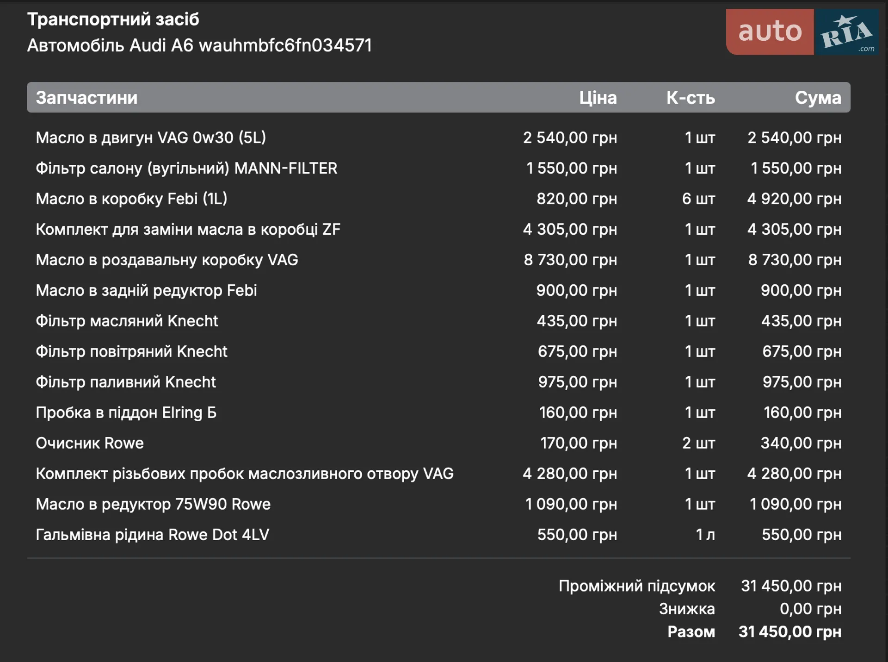This screenshot has height=662, width=888.
Task: Select 'Фільтр салону (вугільний) MANN-FILTER' item
Action: 187,168
